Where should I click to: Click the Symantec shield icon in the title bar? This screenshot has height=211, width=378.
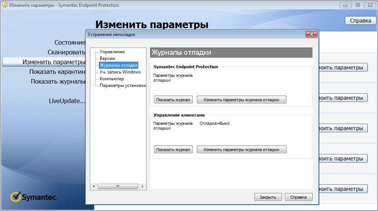click(5, 5)
